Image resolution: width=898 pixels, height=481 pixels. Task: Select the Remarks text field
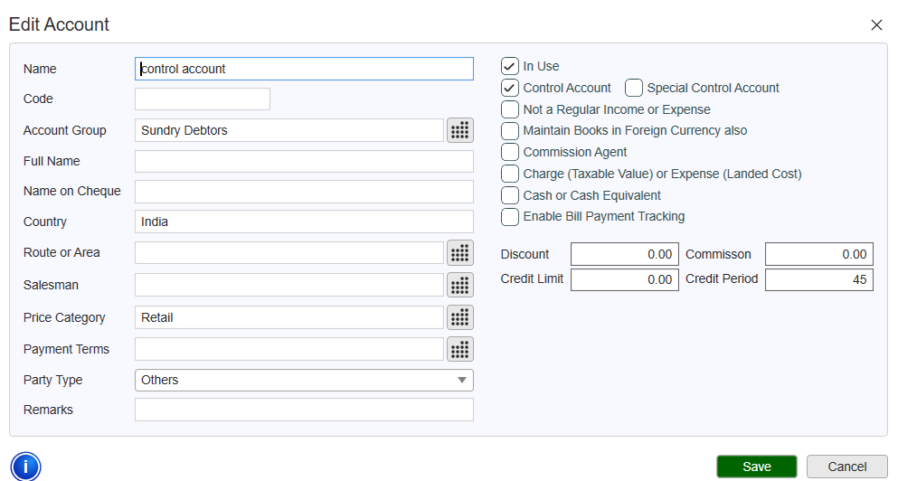304,410
